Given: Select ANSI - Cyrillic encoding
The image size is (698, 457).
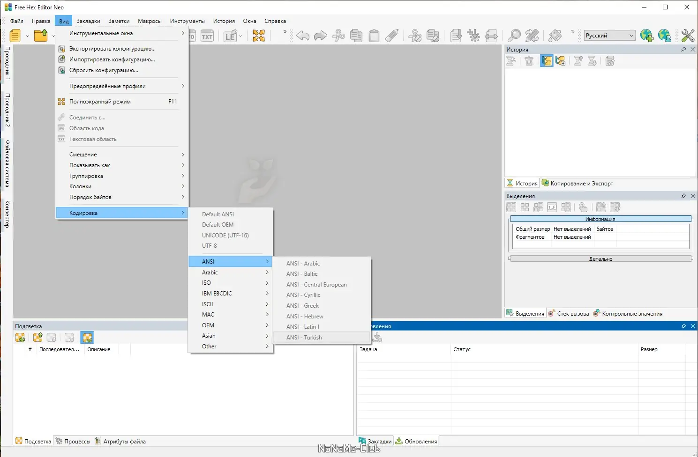Looking at the screenshot, I should (x=322, y=295).
